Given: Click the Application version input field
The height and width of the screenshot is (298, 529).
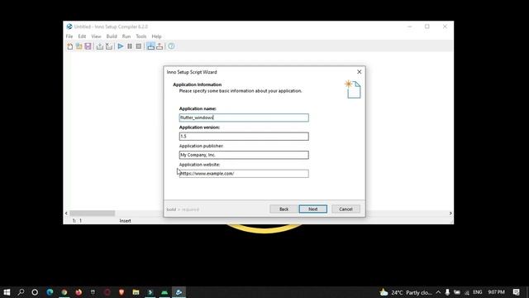Looking at the screenshot, I should click(x=244, y=136).
